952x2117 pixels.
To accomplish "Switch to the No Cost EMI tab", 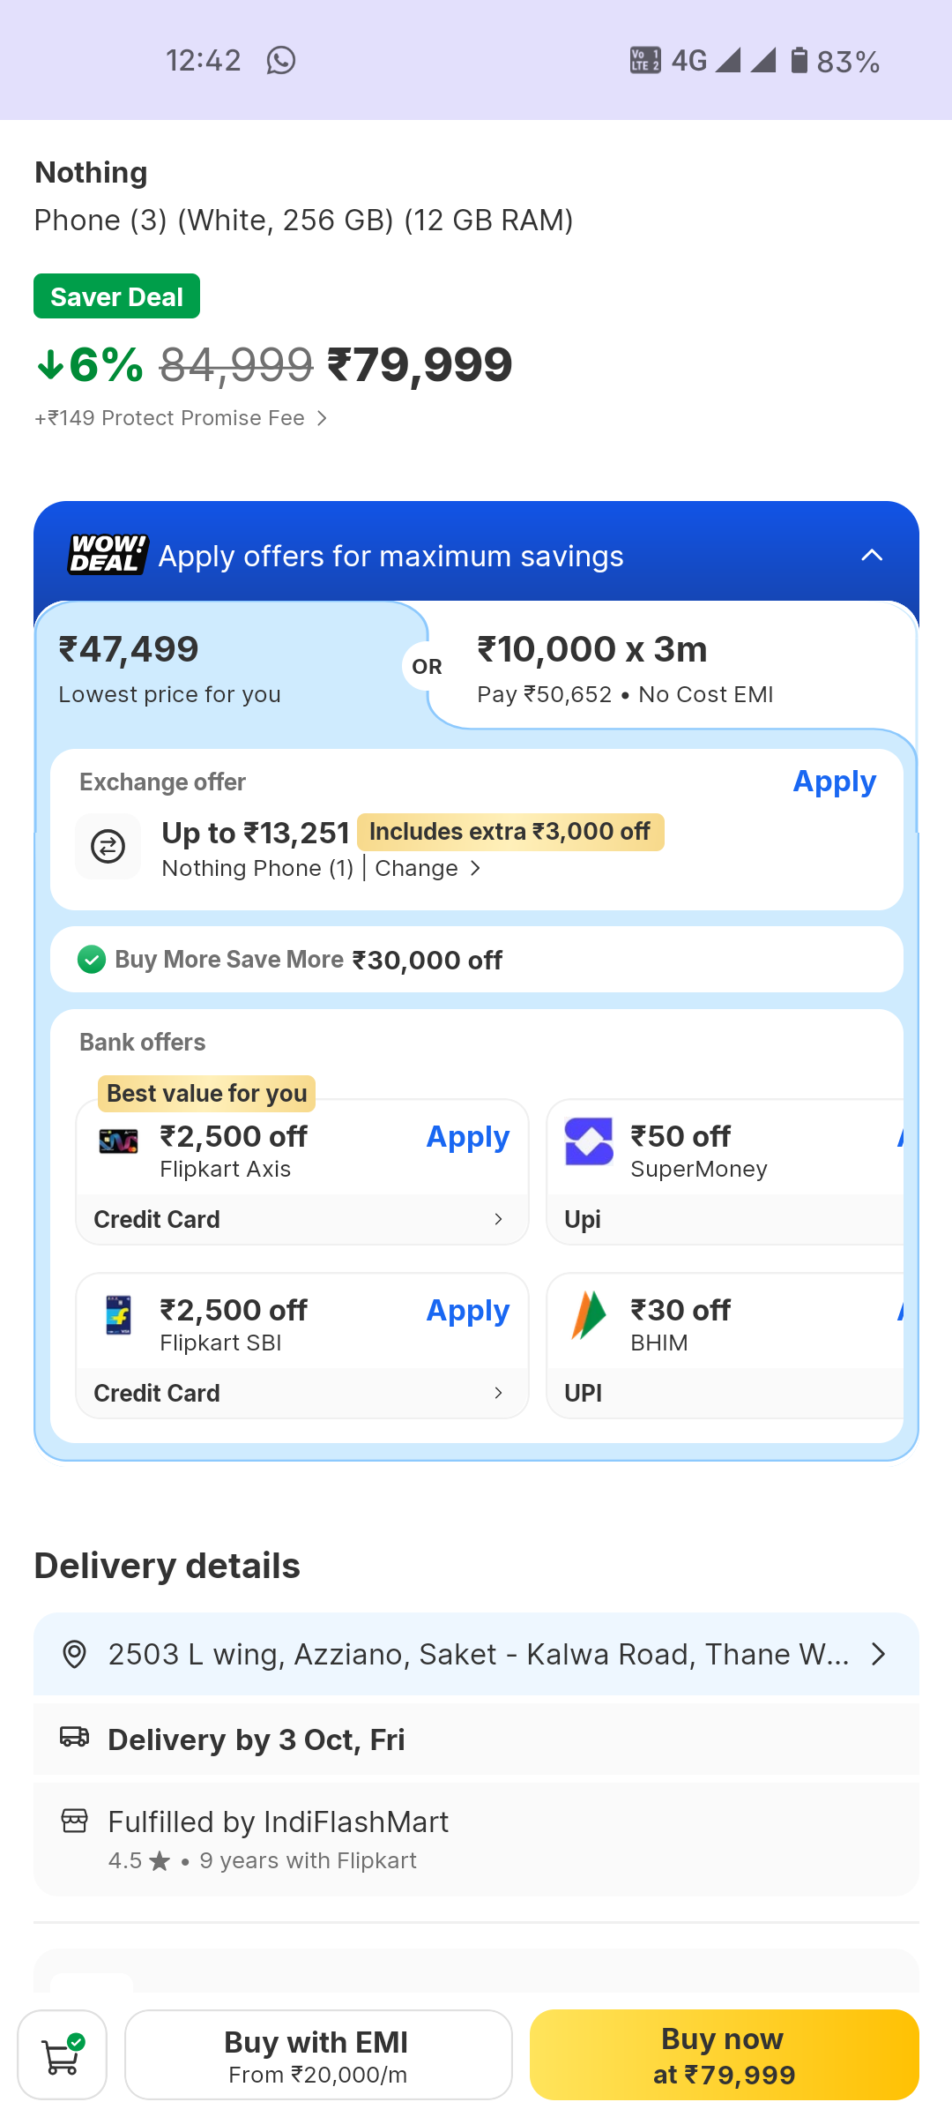I will coord(670,669).
